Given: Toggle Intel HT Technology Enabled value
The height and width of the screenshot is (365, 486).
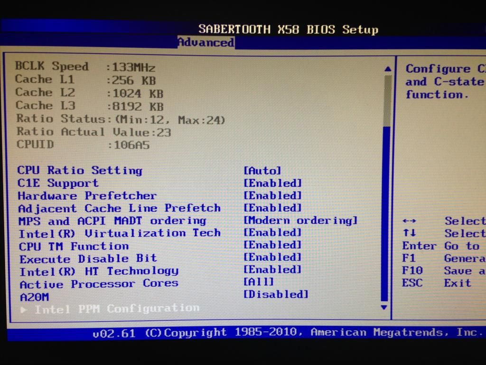Looking at the screenshot, I should (272, 269).
